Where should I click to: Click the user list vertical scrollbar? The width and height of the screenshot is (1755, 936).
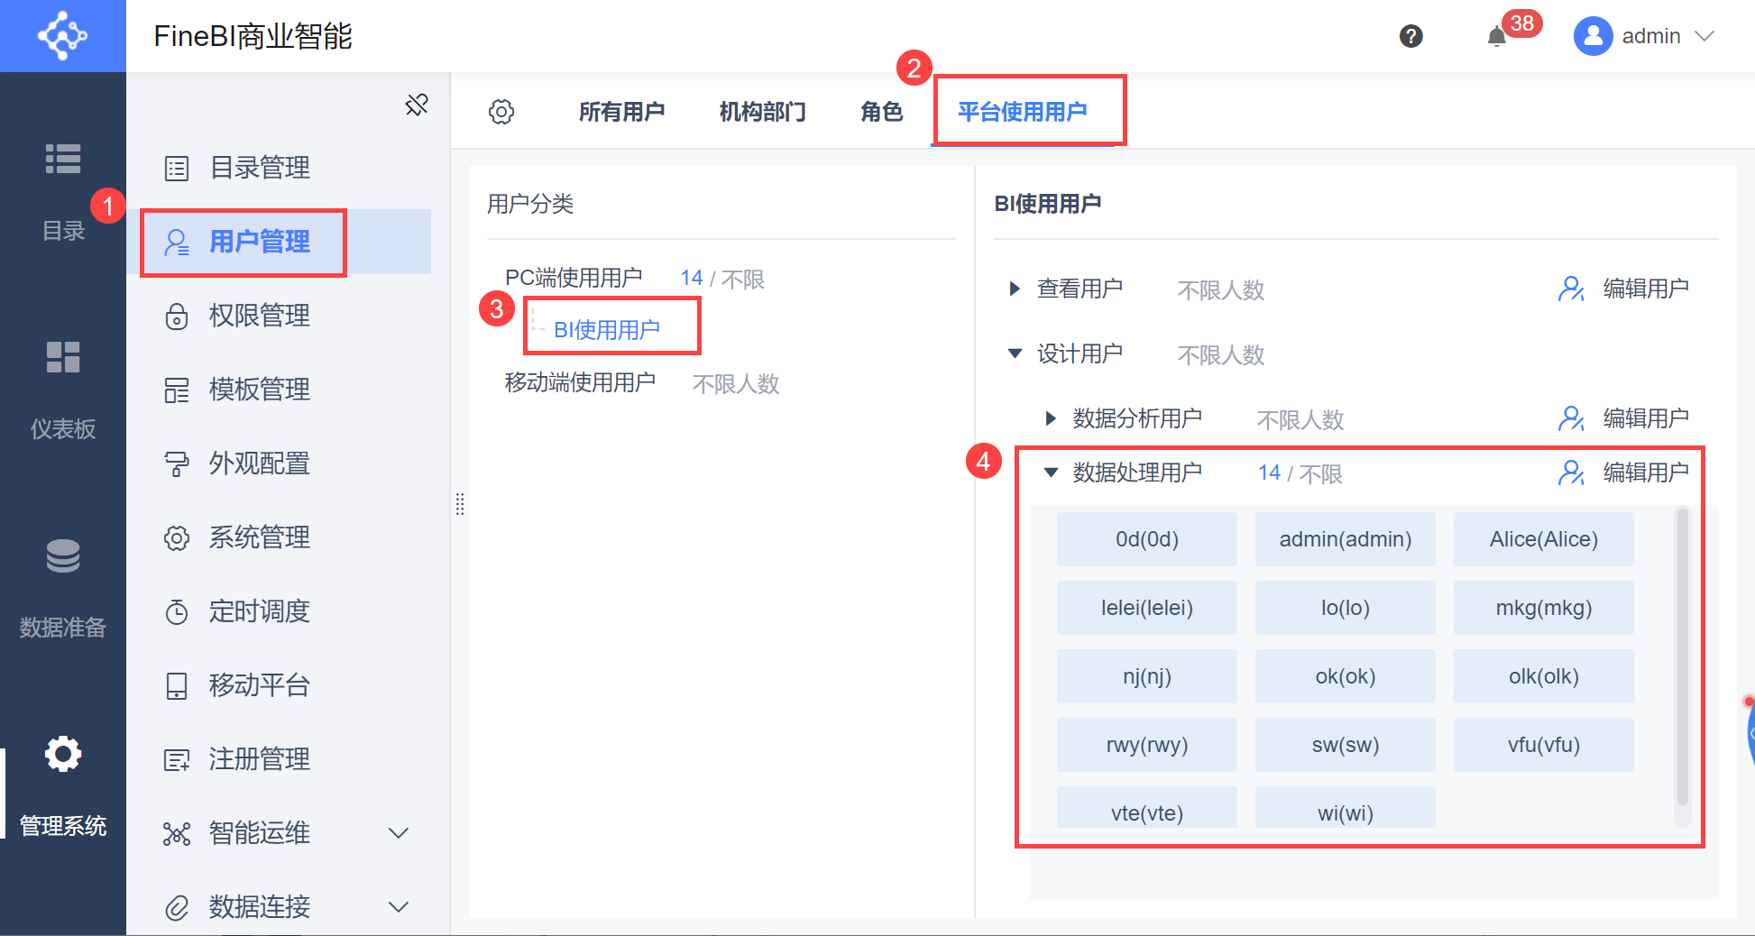pyautogui.click(x=1682, y=656)
